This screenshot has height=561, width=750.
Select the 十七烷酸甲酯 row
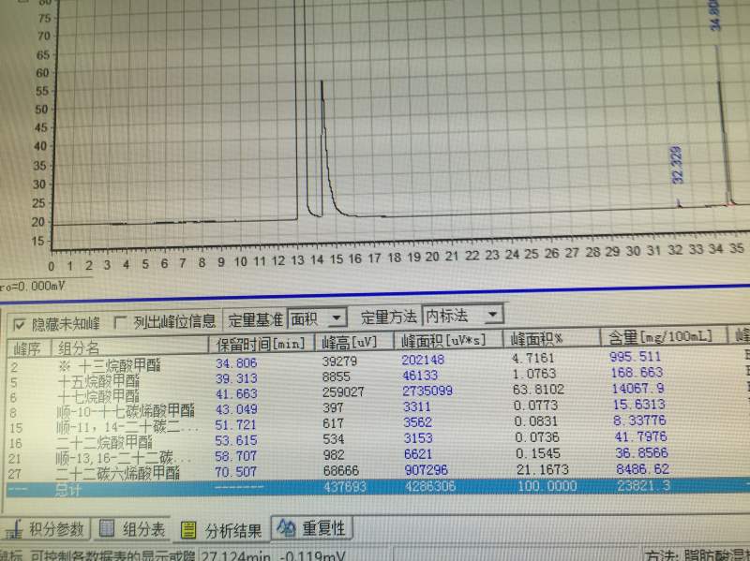pos(376,393)
